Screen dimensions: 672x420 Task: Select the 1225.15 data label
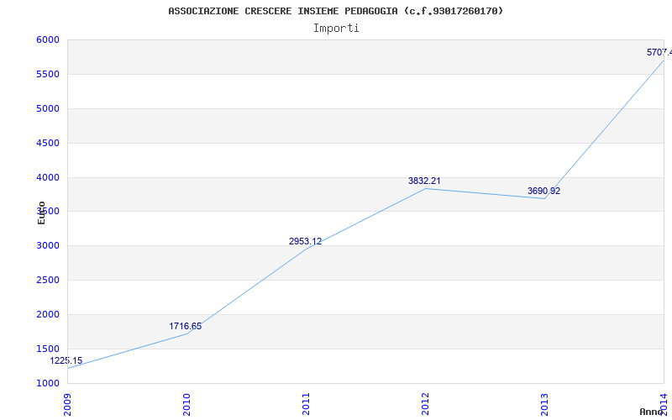click(x=66, y=360)
